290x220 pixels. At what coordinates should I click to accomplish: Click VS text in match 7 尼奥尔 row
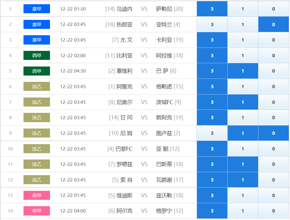coord(144,102)
